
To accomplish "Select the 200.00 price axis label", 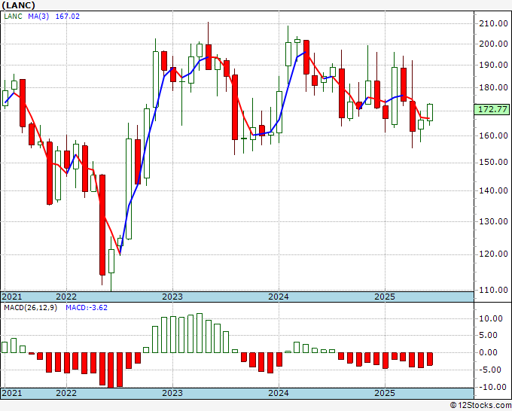I will pyautogui.click(x=493, y=44).
